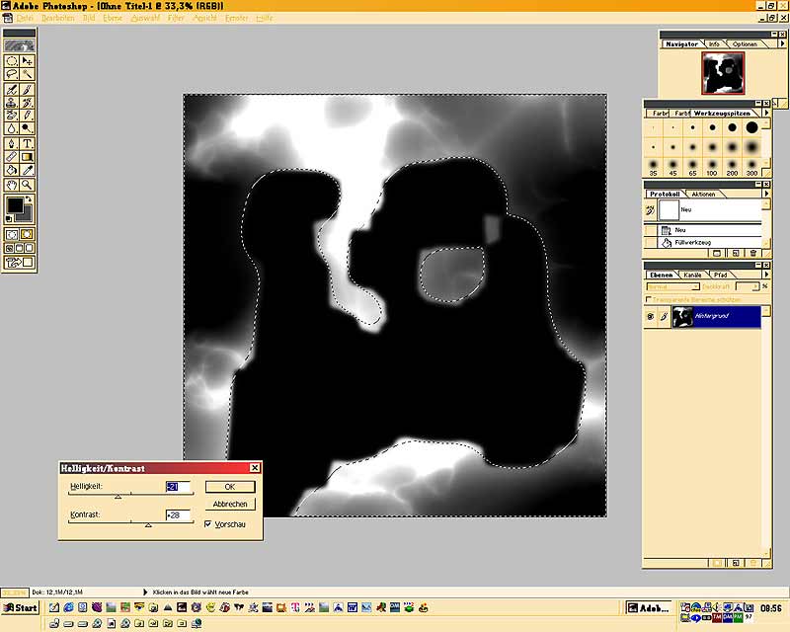The width and height of the screenshot is (790, 632).
Task: Click the trash icon in Protokoll panel
Action: coord(752,254)
